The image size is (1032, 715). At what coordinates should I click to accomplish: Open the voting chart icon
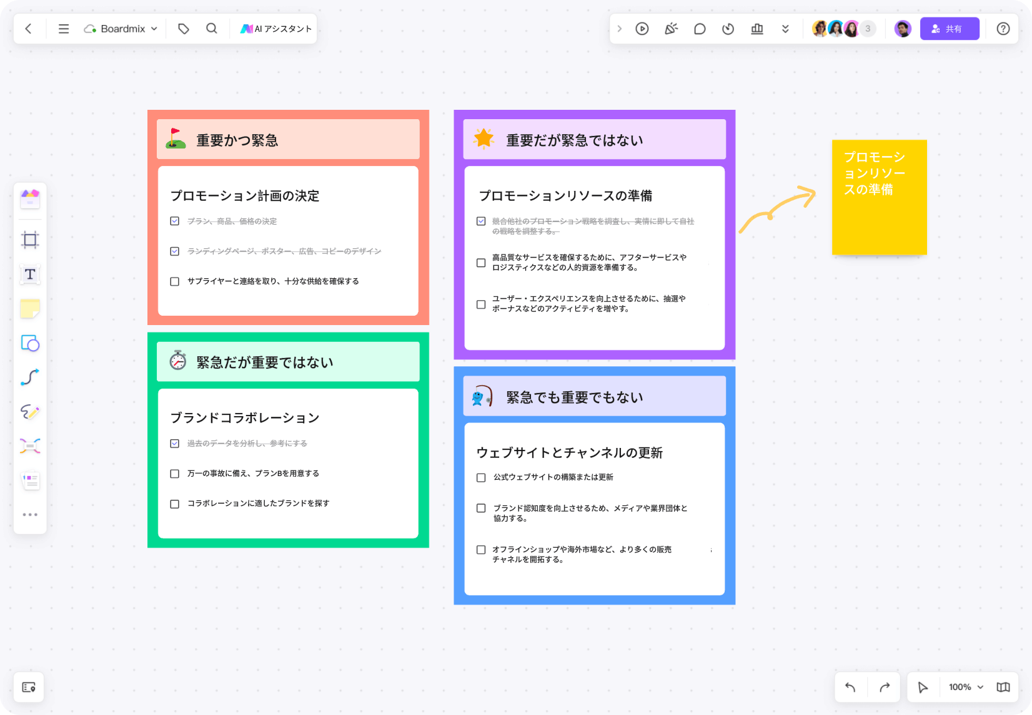click(757, 29)
